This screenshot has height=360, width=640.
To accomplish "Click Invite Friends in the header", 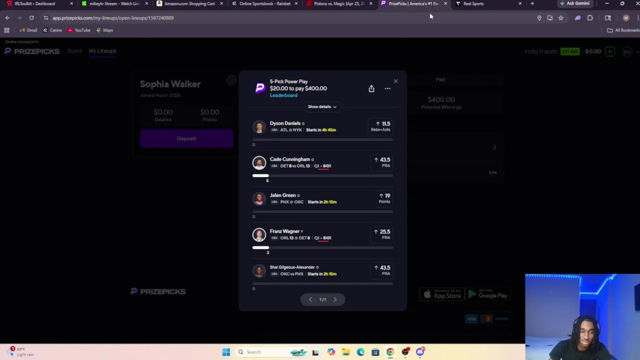I will coord(540,51).
